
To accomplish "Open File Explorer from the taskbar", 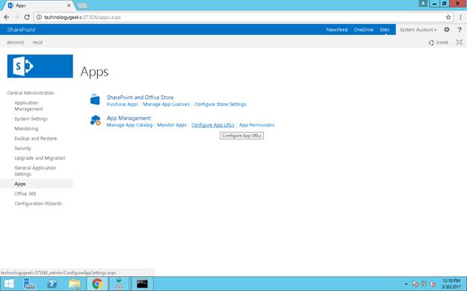I will coord(75,284).
